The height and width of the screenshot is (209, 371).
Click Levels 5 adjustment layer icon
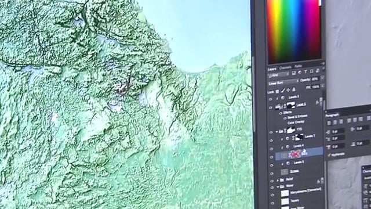point(288,163)
